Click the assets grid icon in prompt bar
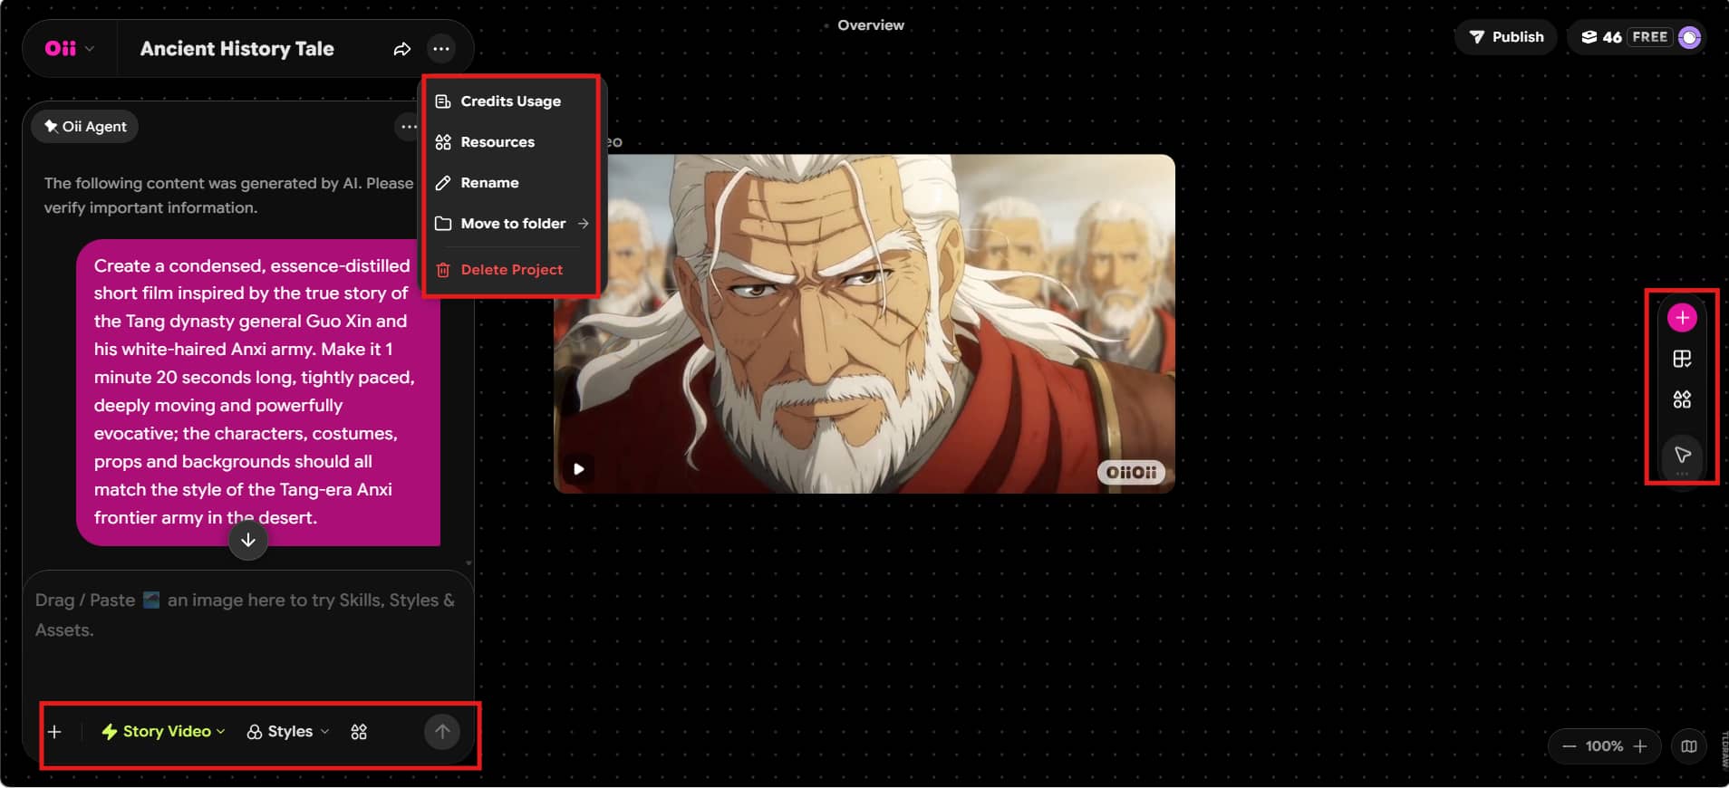 (x=359, y=732)
